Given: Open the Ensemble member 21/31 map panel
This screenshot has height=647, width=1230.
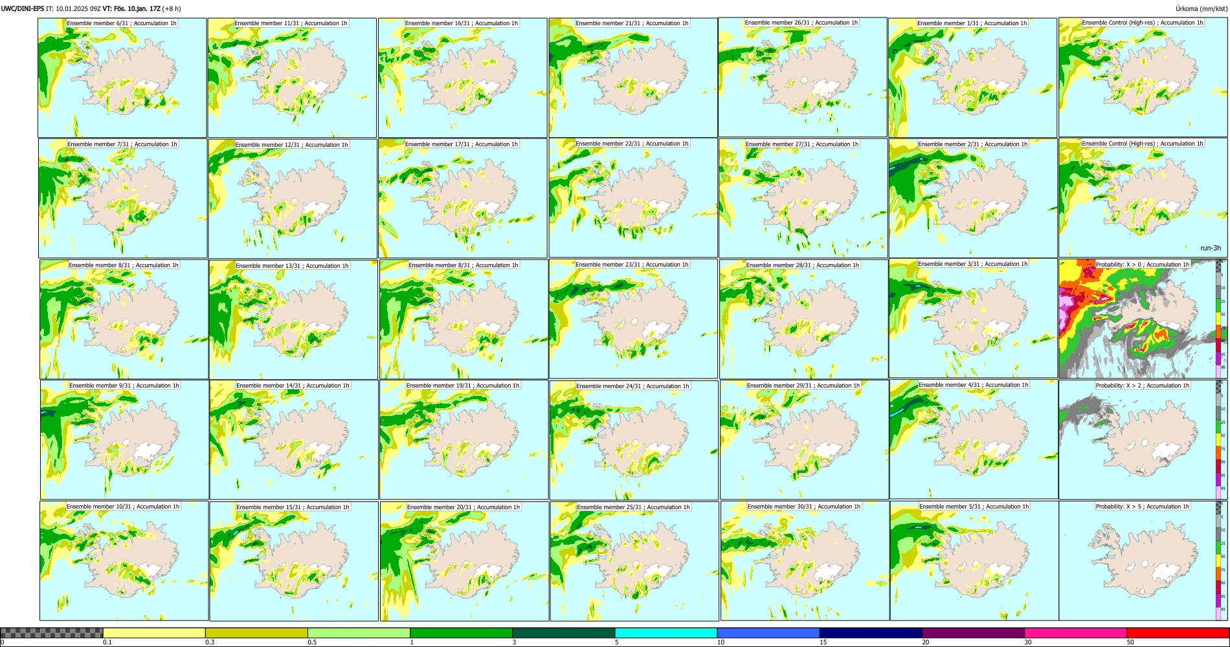Looking at the screenshot, I should (633, 78).
